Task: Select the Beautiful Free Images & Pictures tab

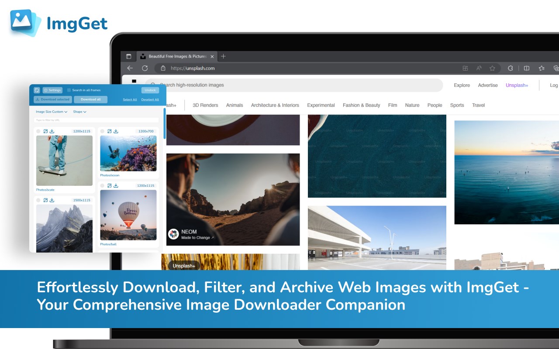Action: pos(177,56)
